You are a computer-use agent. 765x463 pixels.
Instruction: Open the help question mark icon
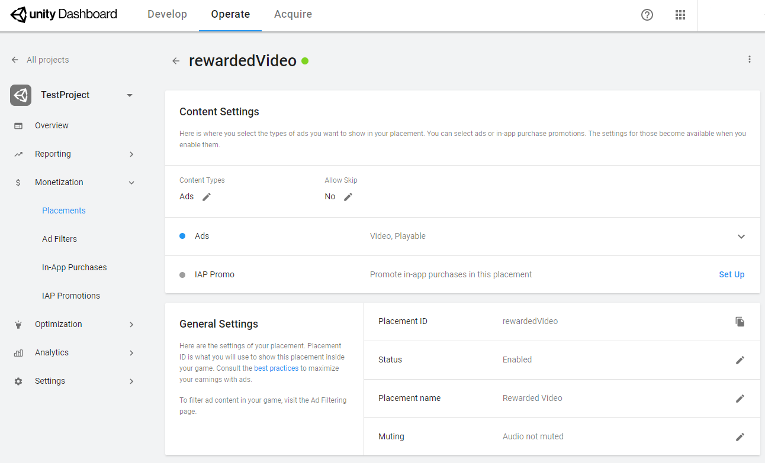(x=647, y=15)
